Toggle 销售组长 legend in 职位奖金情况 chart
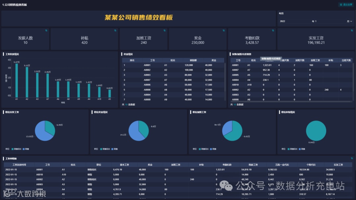Screen dimensions: 356x200 point(105,149)
